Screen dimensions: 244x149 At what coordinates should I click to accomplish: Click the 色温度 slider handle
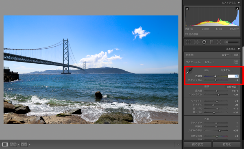[x=216, y=76]
